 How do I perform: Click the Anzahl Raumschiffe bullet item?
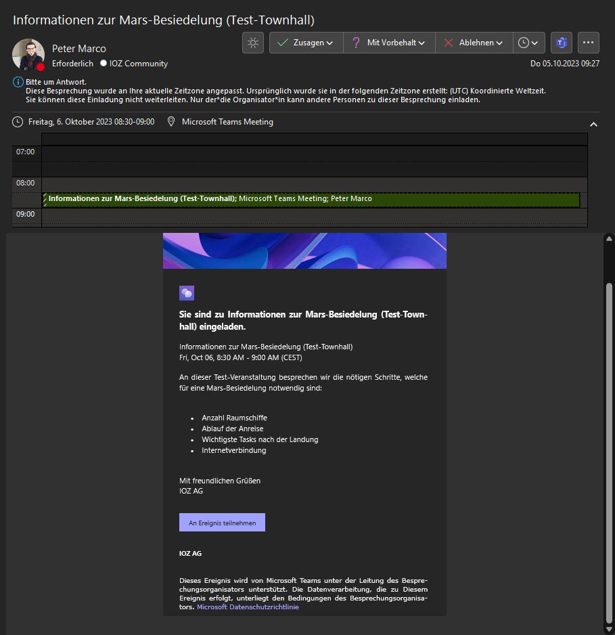click(x=234, y=418)
